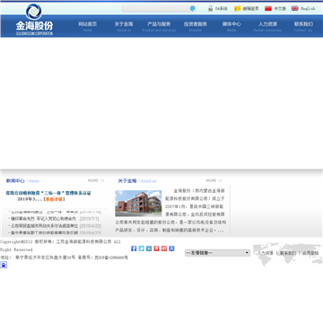Click the OA系统 link
323x323 pixels.
[222, 9]
